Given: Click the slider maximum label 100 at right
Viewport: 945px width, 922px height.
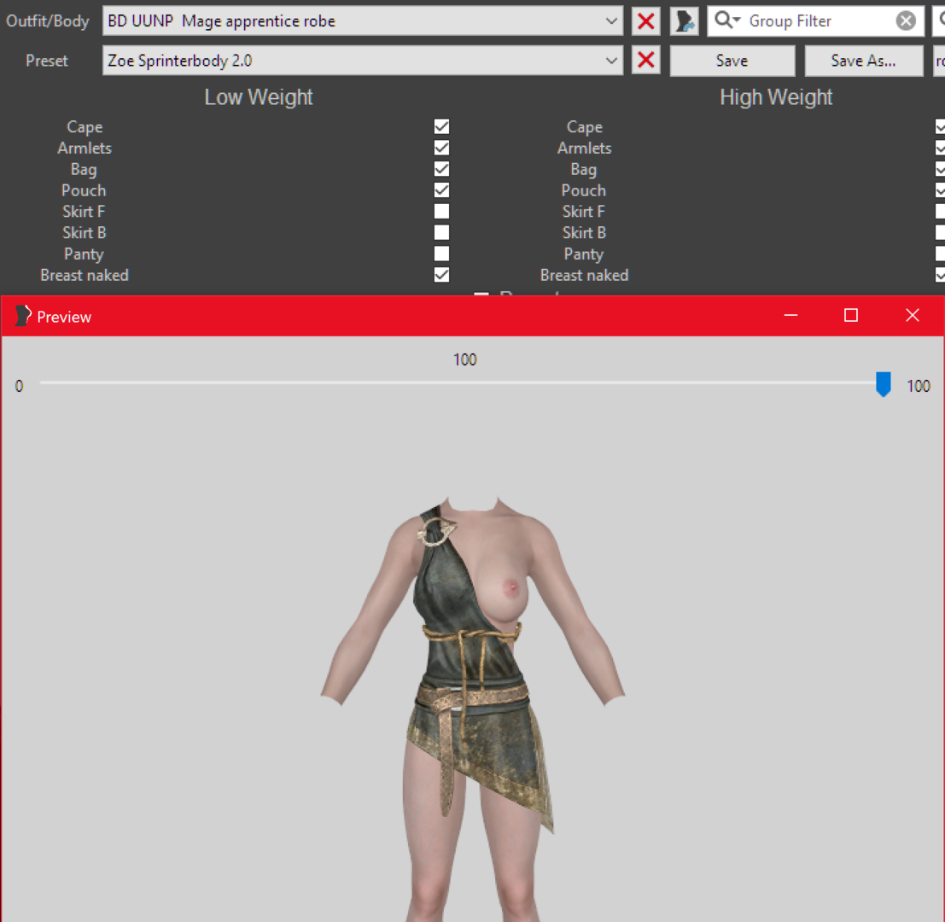Looking at the screenshot, I should [919, 386].
